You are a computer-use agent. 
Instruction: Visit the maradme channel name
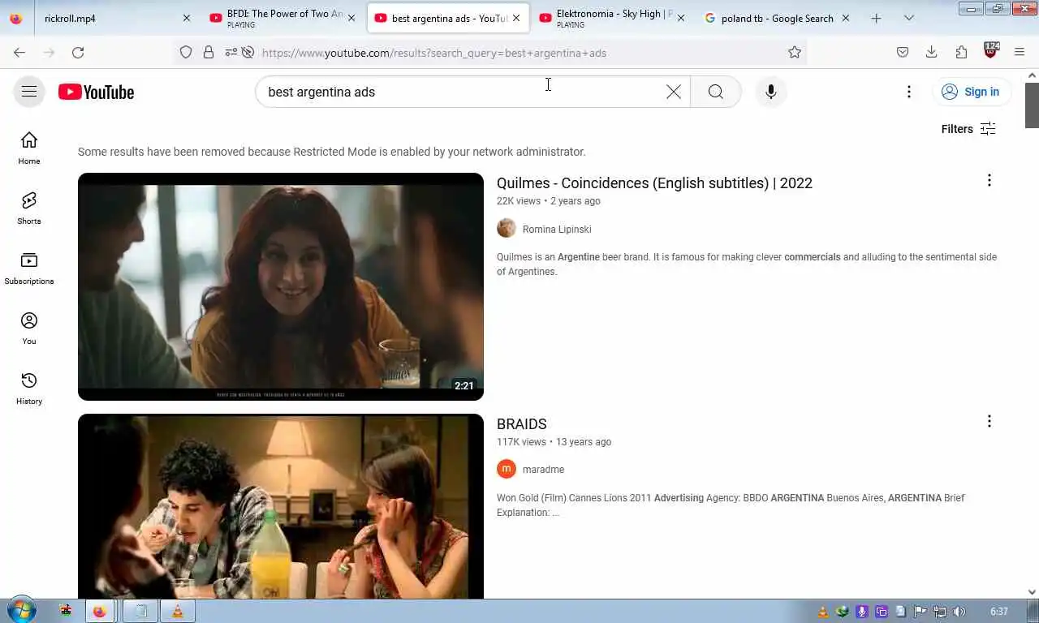click(x=543, y=470)
